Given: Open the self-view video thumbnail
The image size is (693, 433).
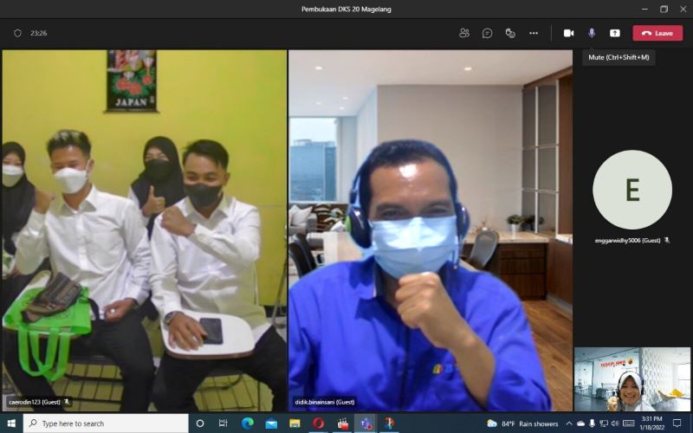Looking at the screenshot, I should point(631,378).
